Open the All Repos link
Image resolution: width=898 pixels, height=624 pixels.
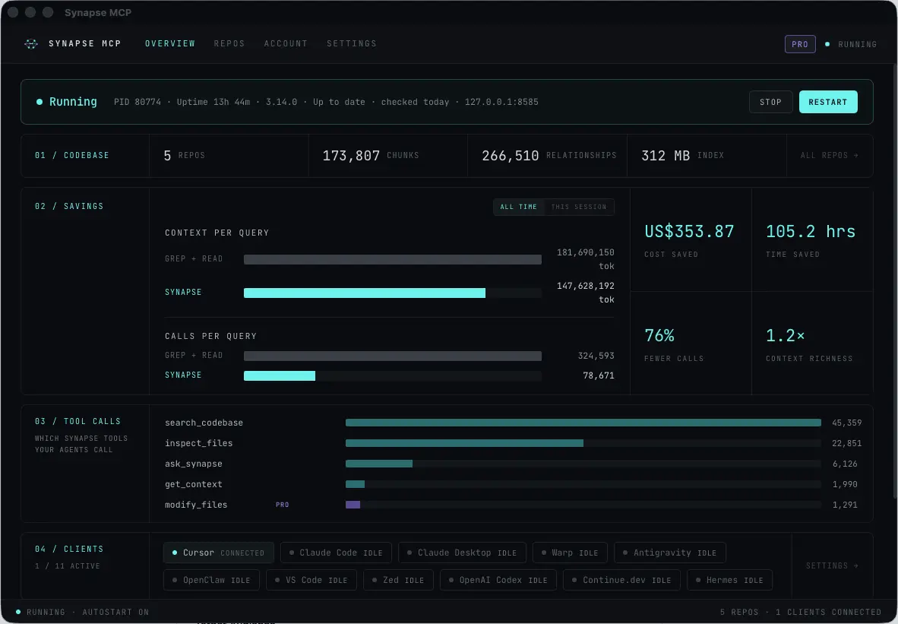click(x=830, y=155)
